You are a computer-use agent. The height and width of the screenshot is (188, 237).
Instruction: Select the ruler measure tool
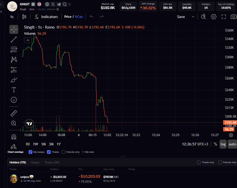pos(14,113)
